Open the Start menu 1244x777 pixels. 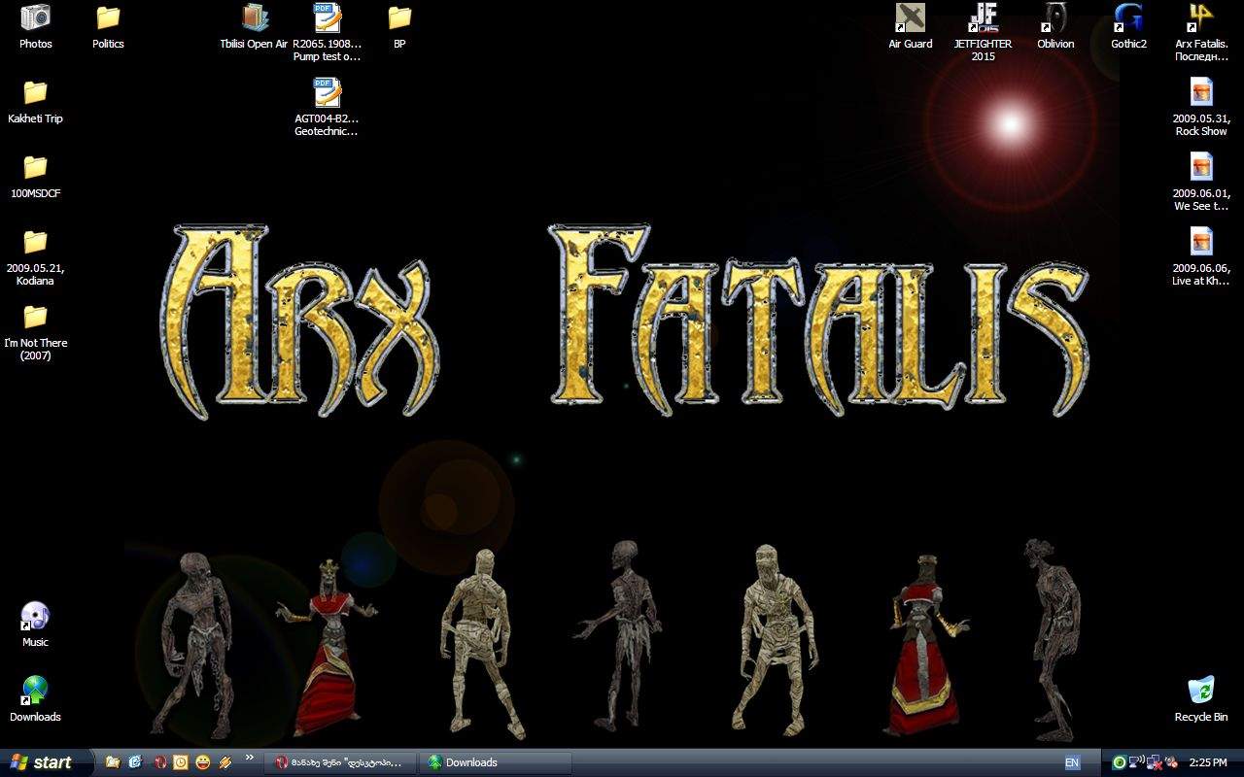42,762
